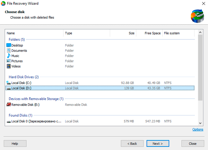
Task: Select the Videos folder name
Action: coord(16,66)
